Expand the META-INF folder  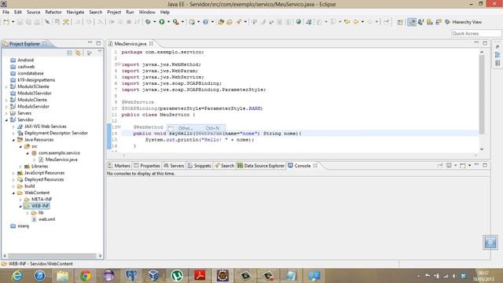click(x=20, y=200)
